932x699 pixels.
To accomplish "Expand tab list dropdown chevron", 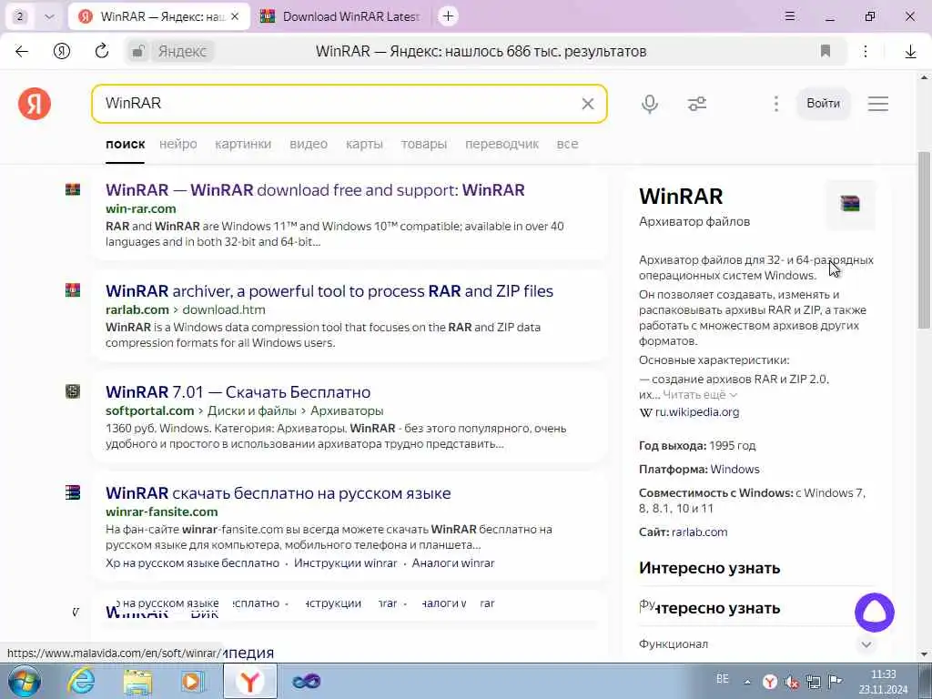I will point(49,16).
